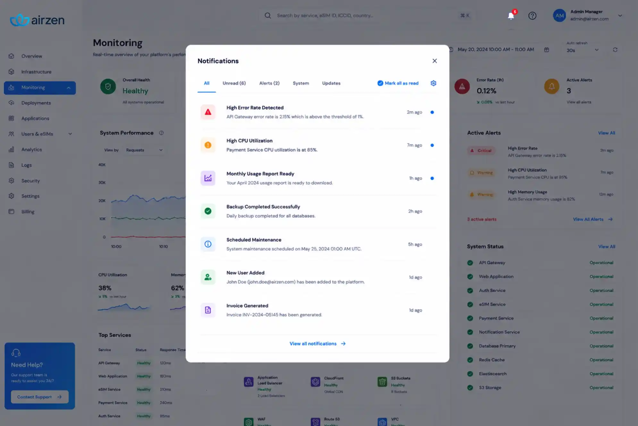This screenshot has width=638, height=426.
Task: Open notification settings gear icon
Action: (433, 83)
